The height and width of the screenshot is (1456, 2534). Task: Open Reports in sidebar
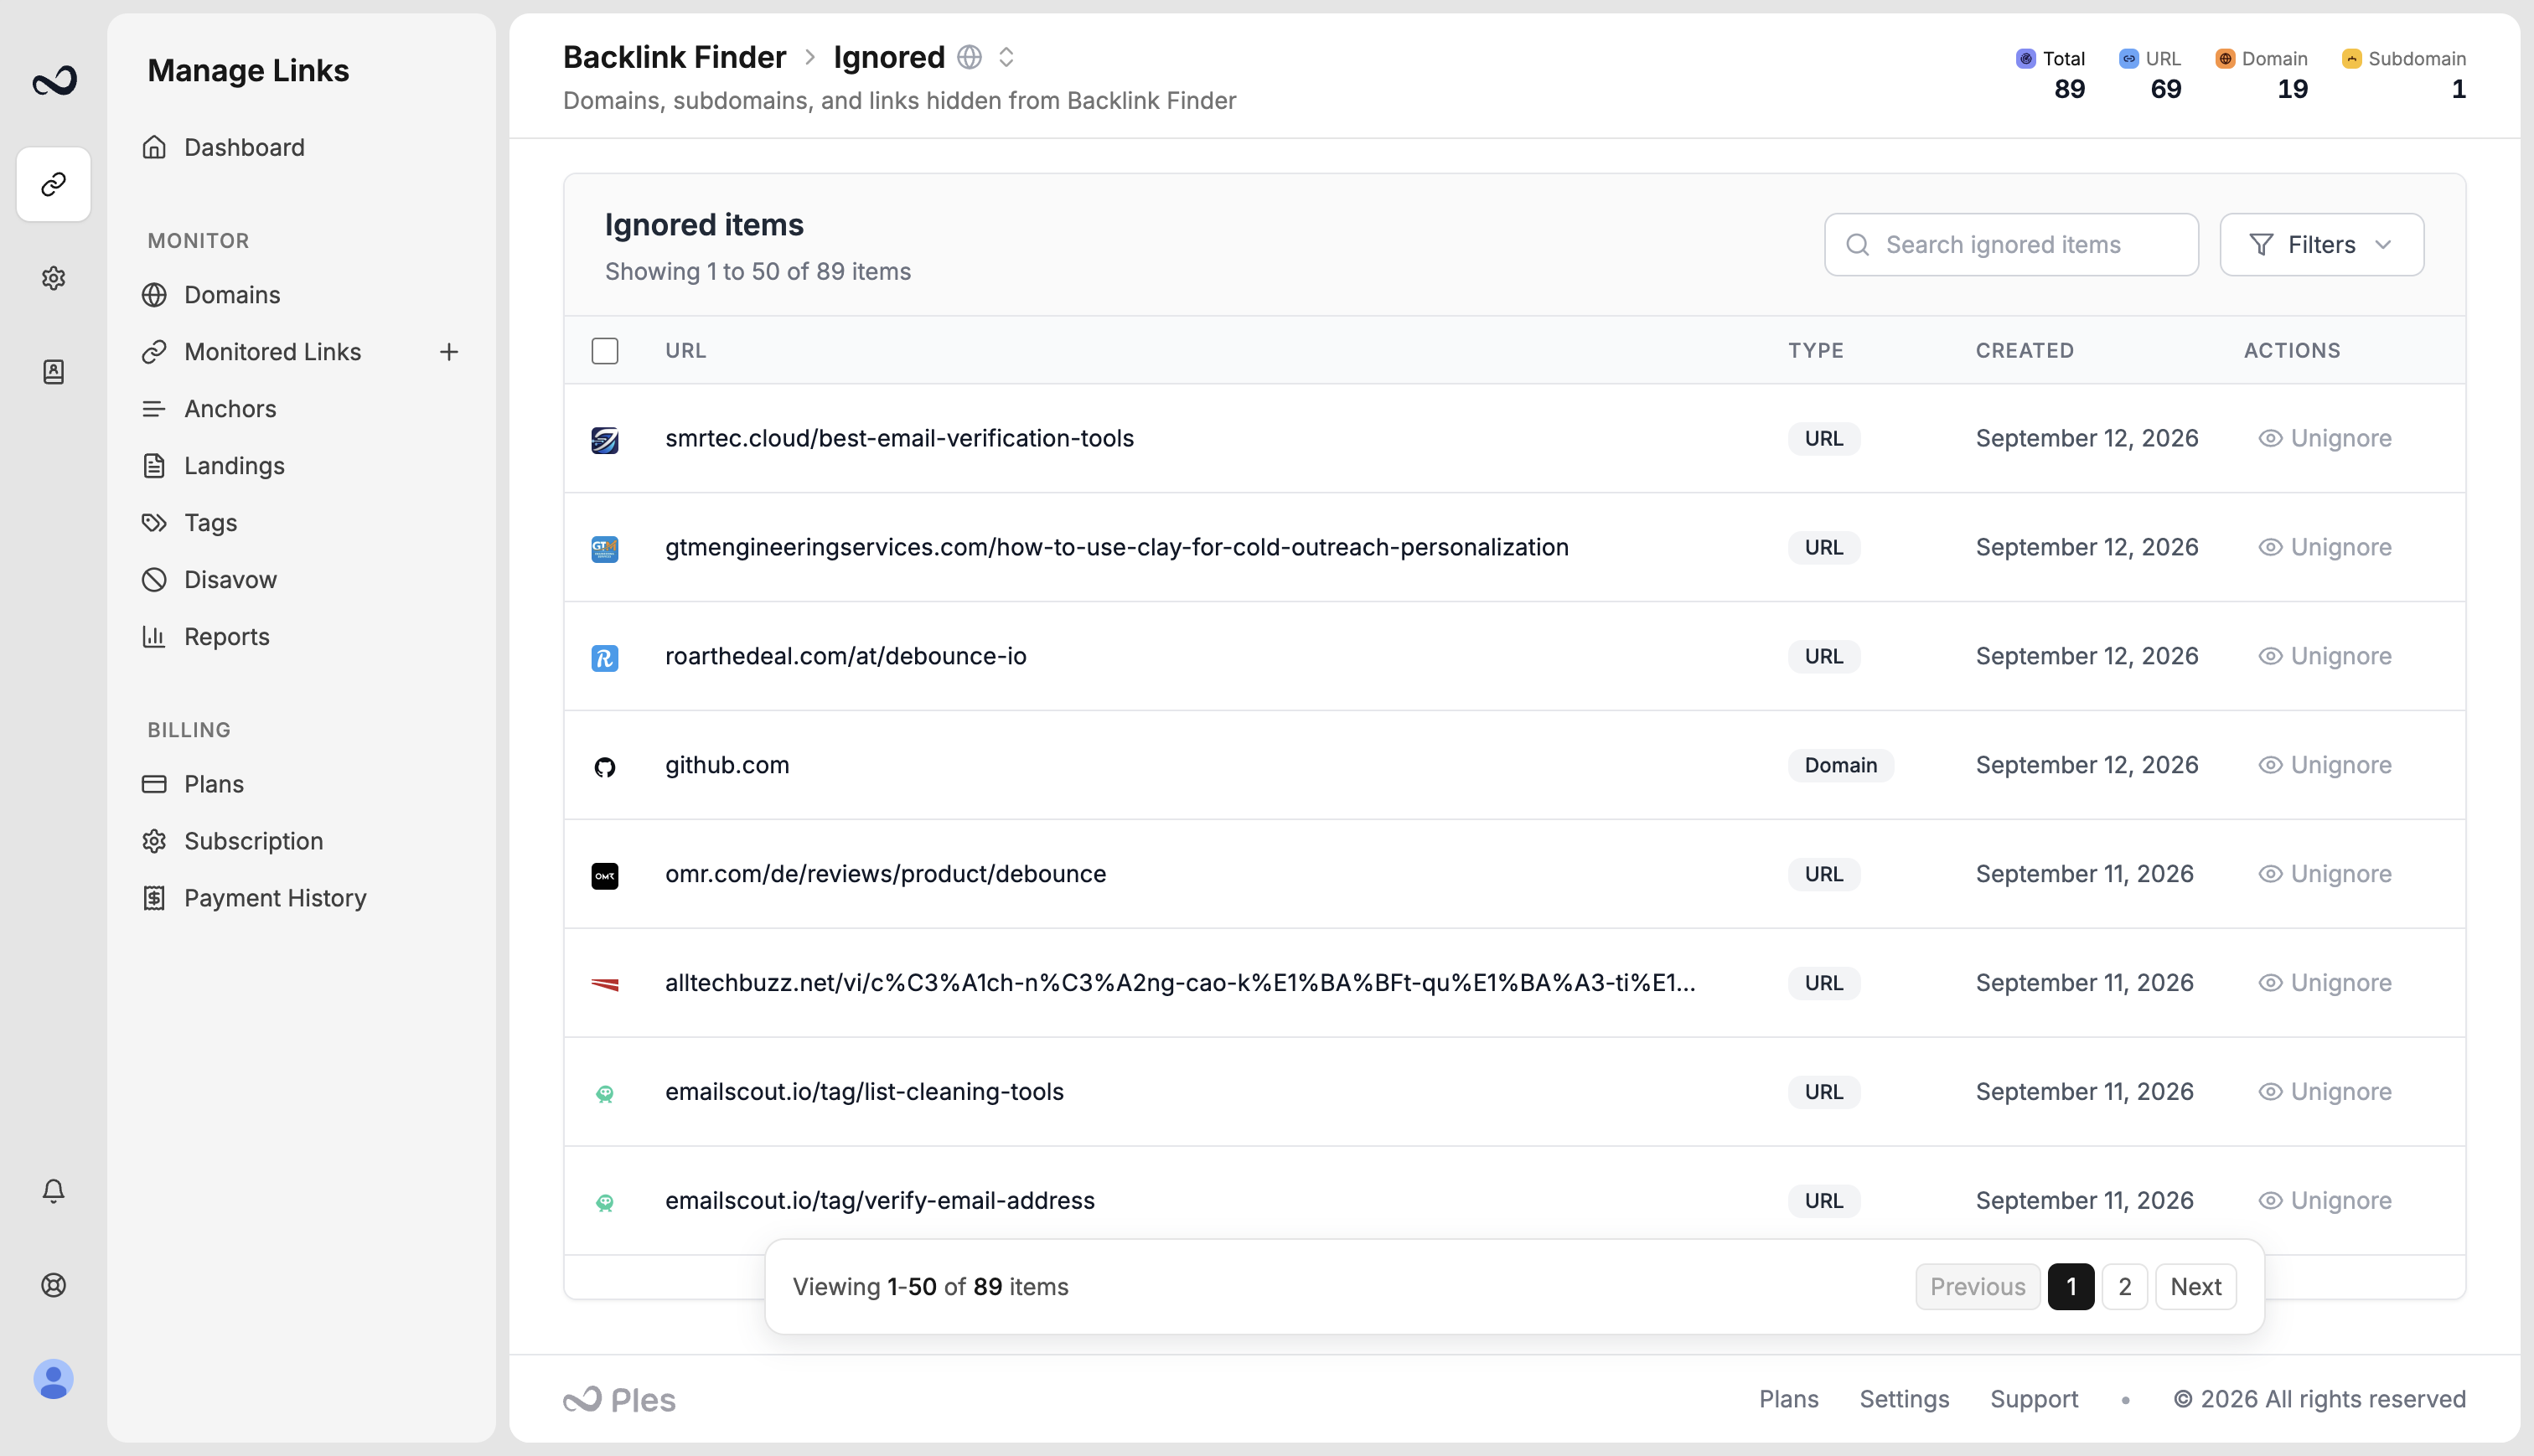tap(206, 637)
